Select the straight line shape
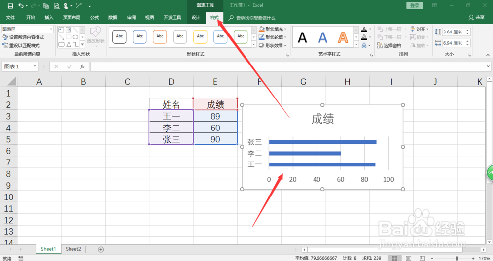 click(x=76, y=30)
